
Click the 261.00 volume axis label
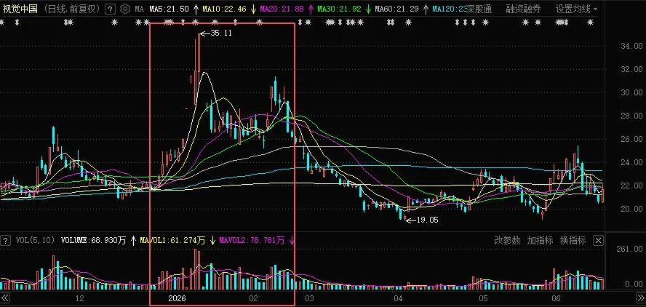[x=630, y=249]
